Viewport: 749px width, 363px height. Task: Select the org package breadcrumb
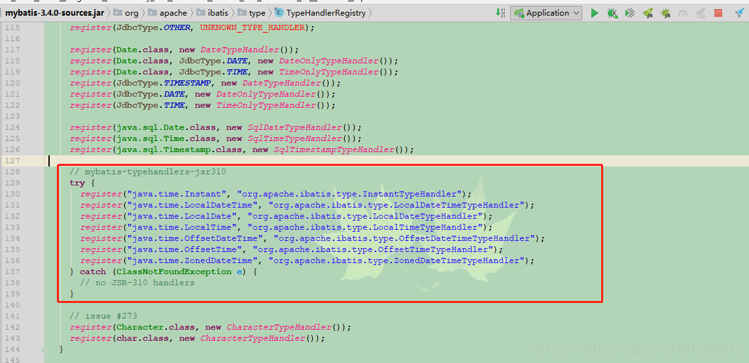point(131,13)
